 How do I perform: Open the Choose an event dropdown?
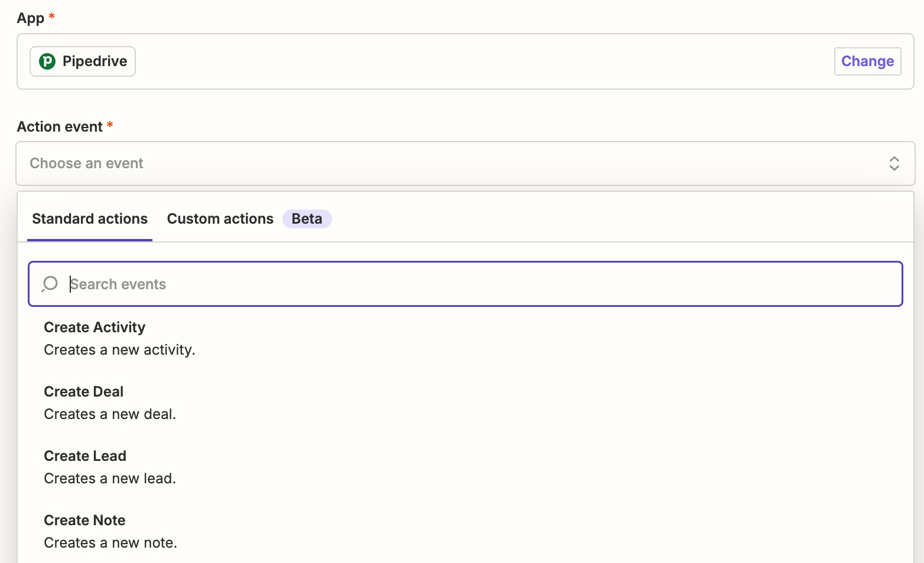pyautogui.click(x=466, y=163)
